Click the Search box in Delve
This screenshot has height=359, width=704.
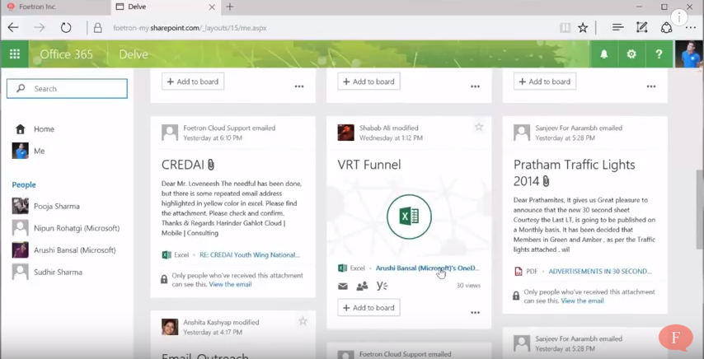click(67, 89)
